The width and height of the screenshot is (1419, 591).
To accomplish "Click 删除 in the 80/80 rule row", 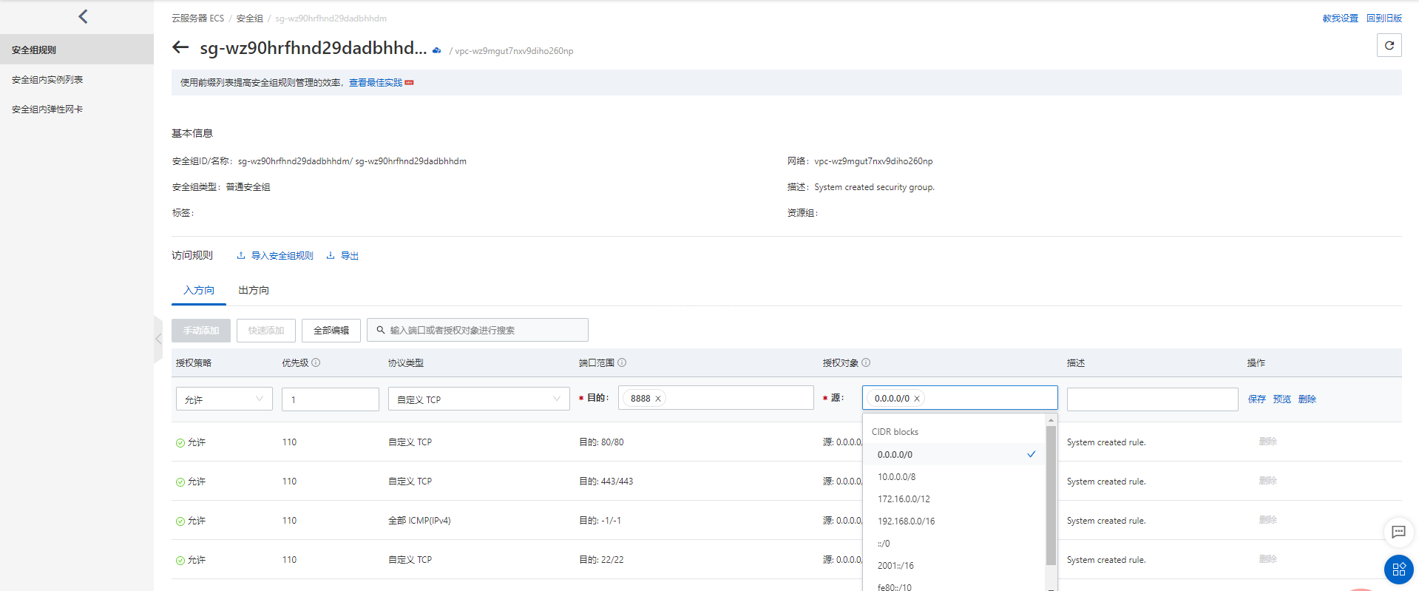I will (x=1268, y=441).
